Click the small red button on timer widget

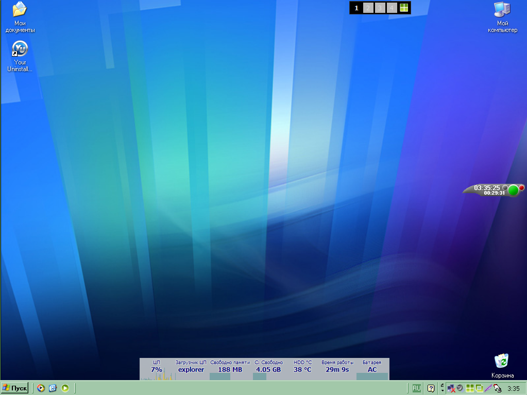click(x=522, y=188)
